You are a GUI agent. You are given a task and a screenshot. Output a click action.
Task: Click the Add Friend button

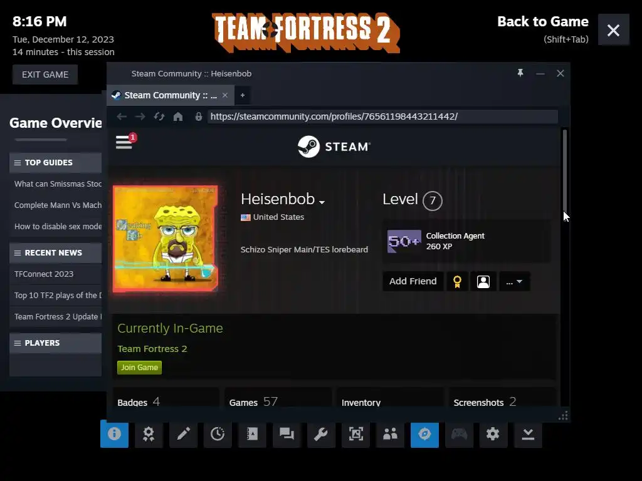(x=413, y=281)
